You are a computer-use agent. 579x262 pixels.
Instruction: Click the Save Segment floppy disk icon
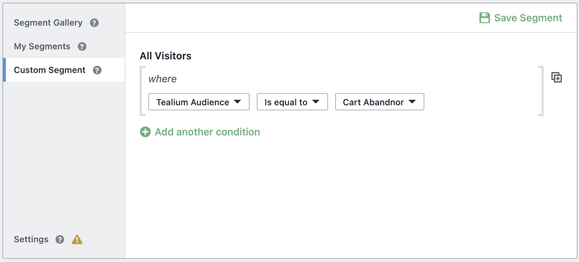(484, 18)
